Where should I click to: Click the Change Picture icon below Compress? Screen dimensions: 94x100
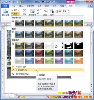[24, 14]
